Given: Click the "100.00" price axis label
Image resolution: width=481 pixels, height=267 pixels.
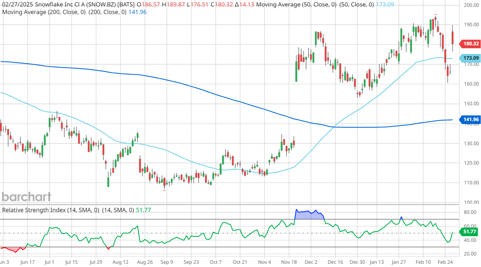Looking at the screenshot, I should [x=471, y=202].
